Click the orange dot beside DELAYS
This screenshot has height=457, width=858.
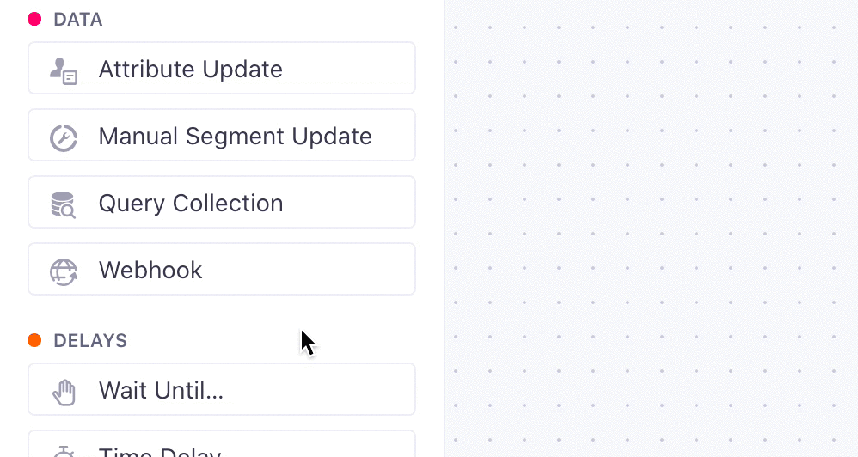click(x=34, y=340)
